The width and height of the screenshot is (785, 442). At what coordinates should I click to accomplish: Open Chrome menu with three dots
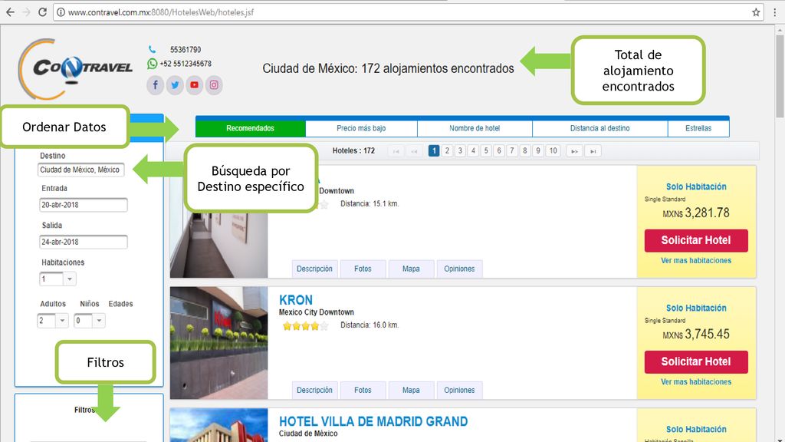pyautogui.click(x=775, y=12)
